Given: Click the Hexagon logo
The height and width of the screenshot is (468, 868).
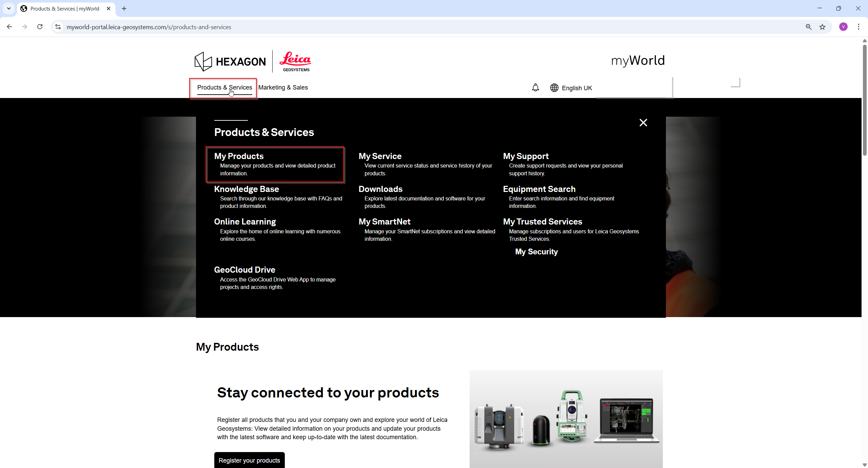Looking at the screenshot, I should coord(230,61).
